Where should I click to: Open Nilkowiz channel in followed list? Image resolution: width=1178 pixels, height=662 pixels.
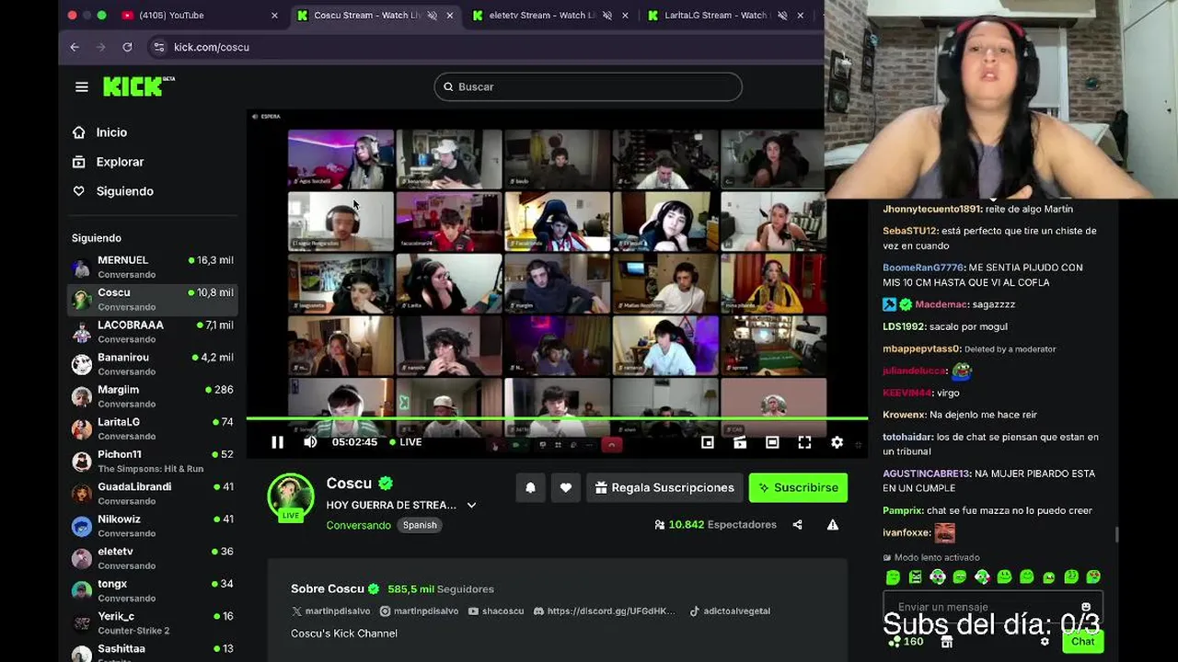(x=153, y=526)
